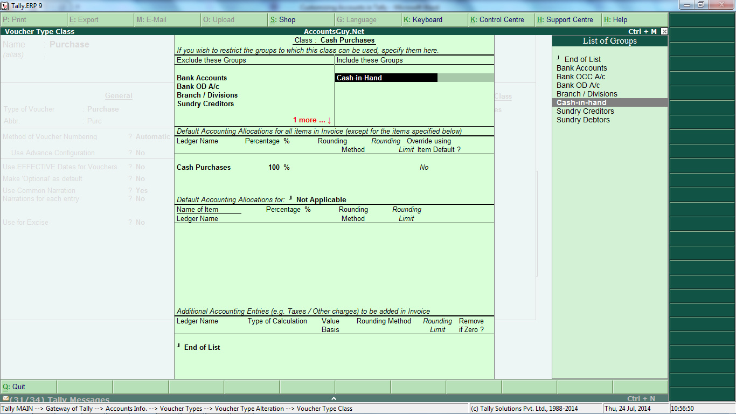This screenshot has width=736, height=414.
Task: Click the Purchase name field
Action: pos(70,44)
